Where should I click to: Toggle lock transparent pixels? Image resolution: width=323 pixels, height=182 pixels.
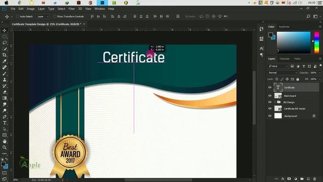click(277, 79)
